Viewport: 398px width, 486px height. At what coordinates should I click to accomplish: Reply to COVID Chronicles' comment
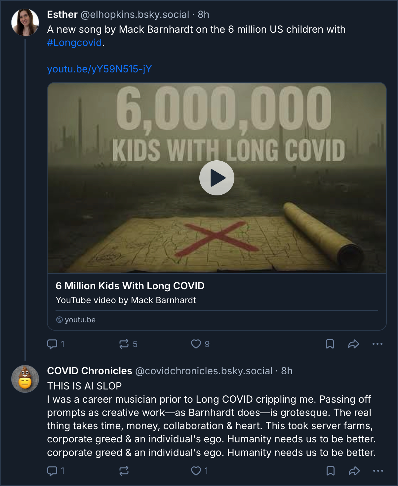tap(52, 471)
